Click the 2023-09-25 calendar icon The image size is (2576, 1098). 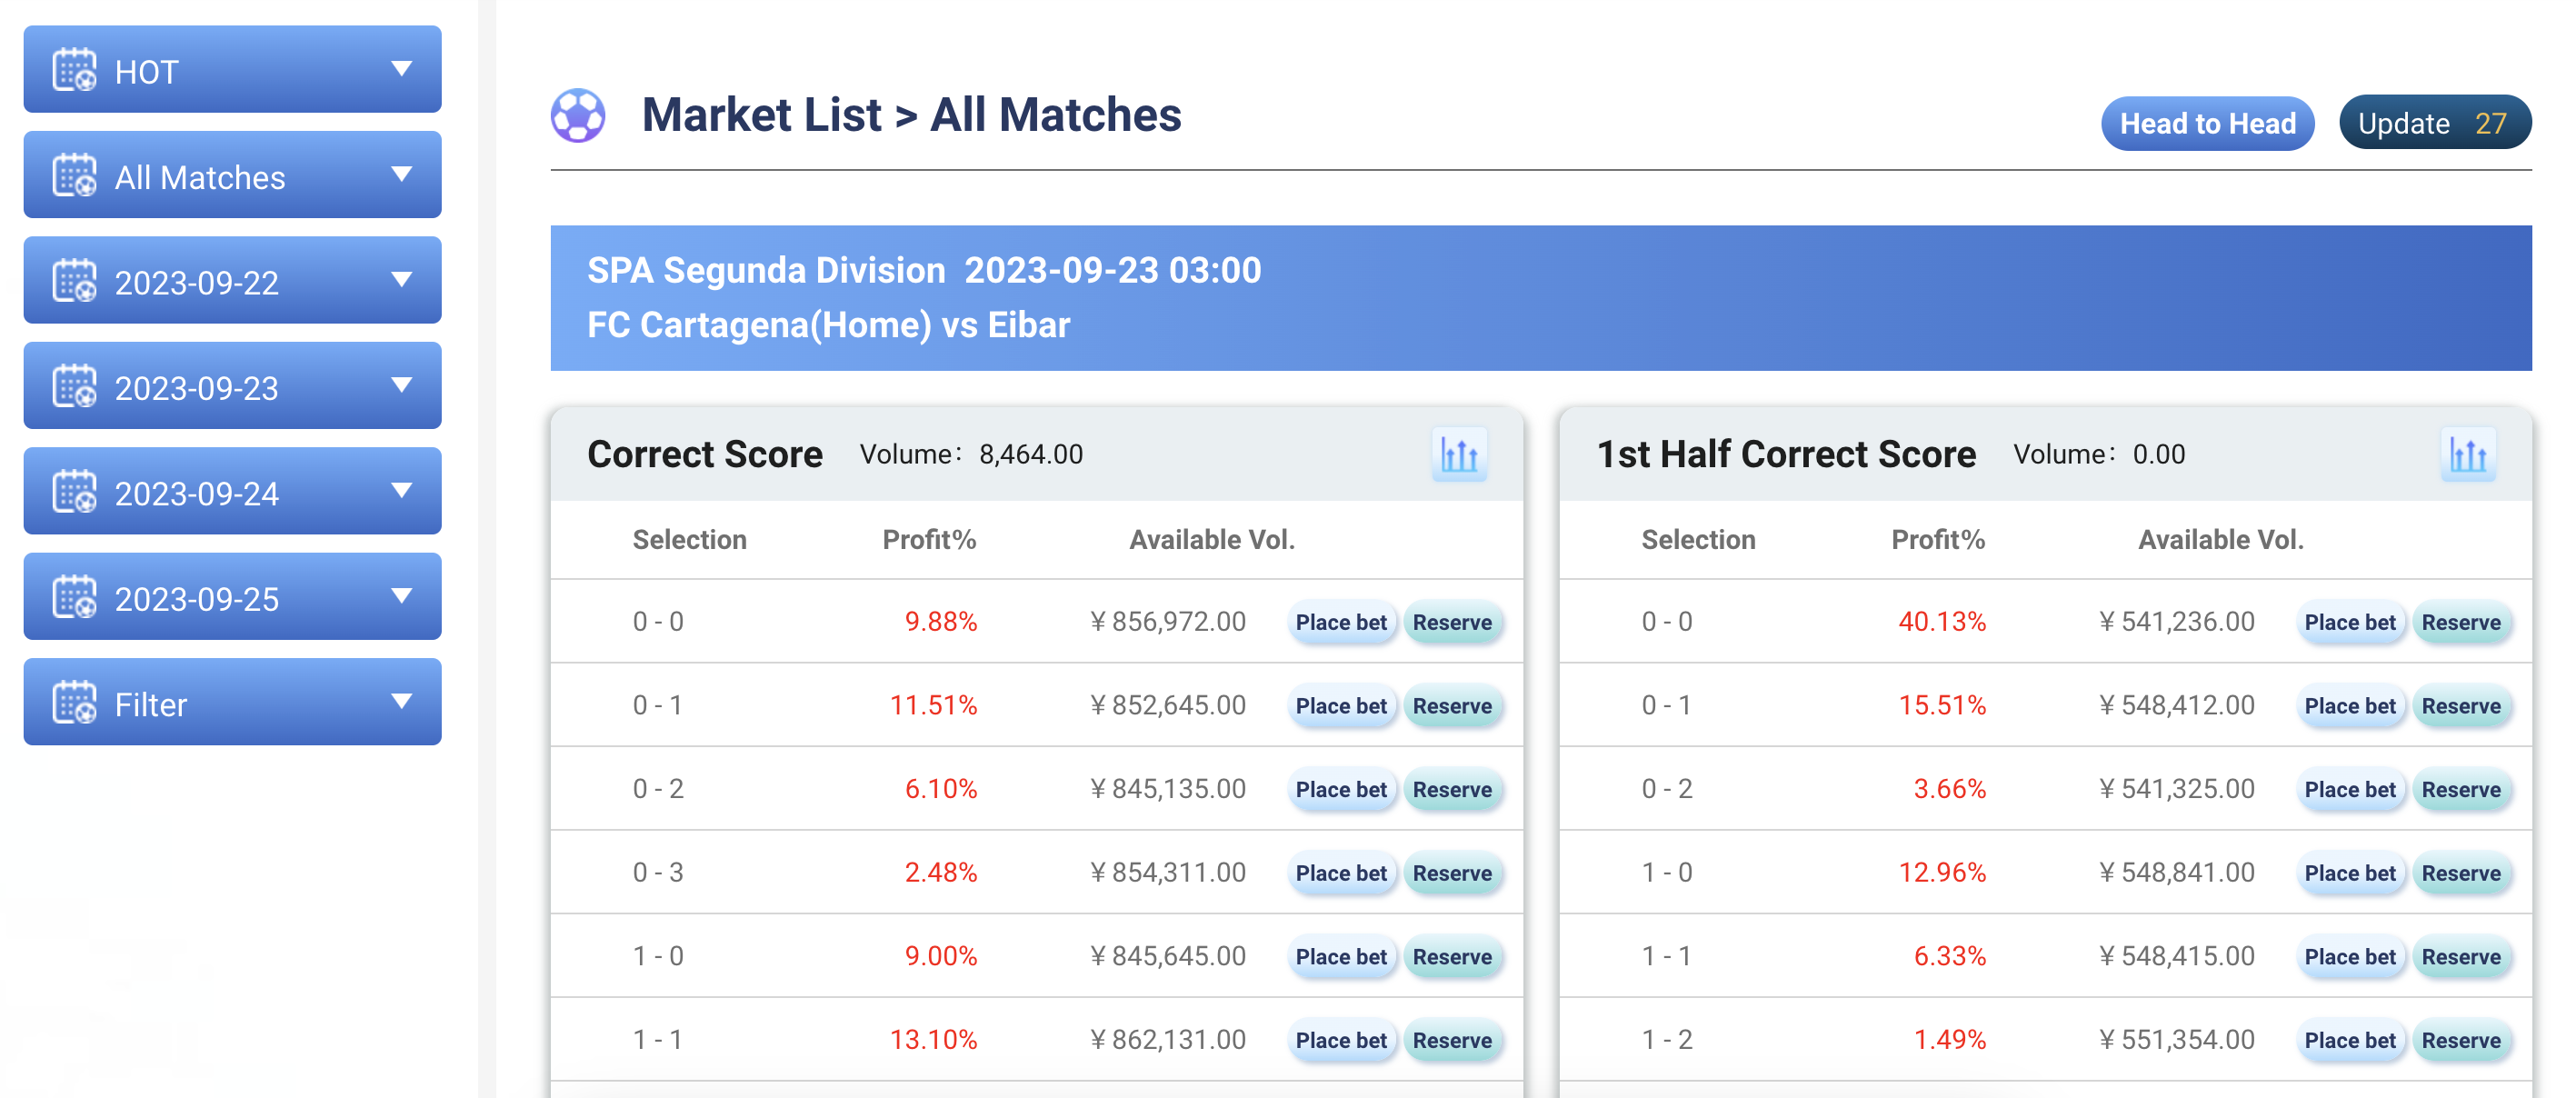75,597
